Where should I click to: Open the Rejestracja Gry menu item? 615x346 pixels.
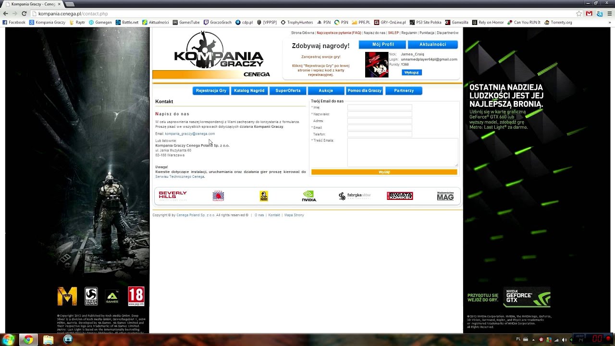point(211,91)
